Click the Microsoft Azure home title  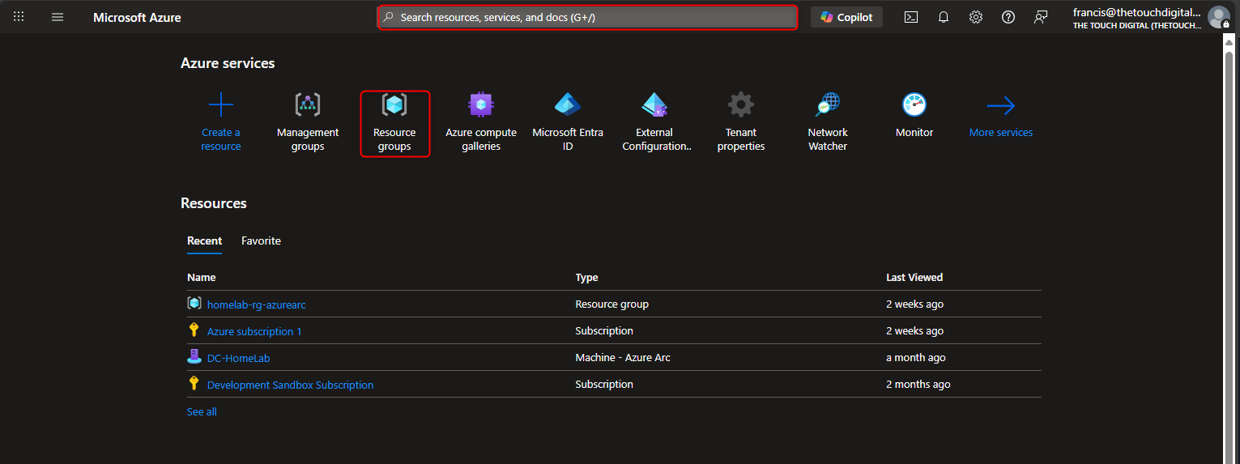point(137,17)
